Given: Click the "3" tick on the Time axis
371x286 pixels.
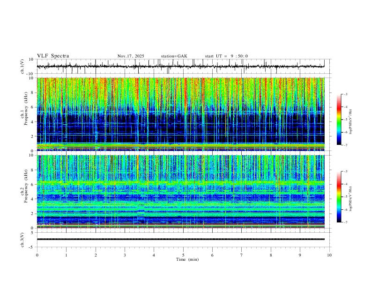Looking at the screenshot, I should (125, 255).
